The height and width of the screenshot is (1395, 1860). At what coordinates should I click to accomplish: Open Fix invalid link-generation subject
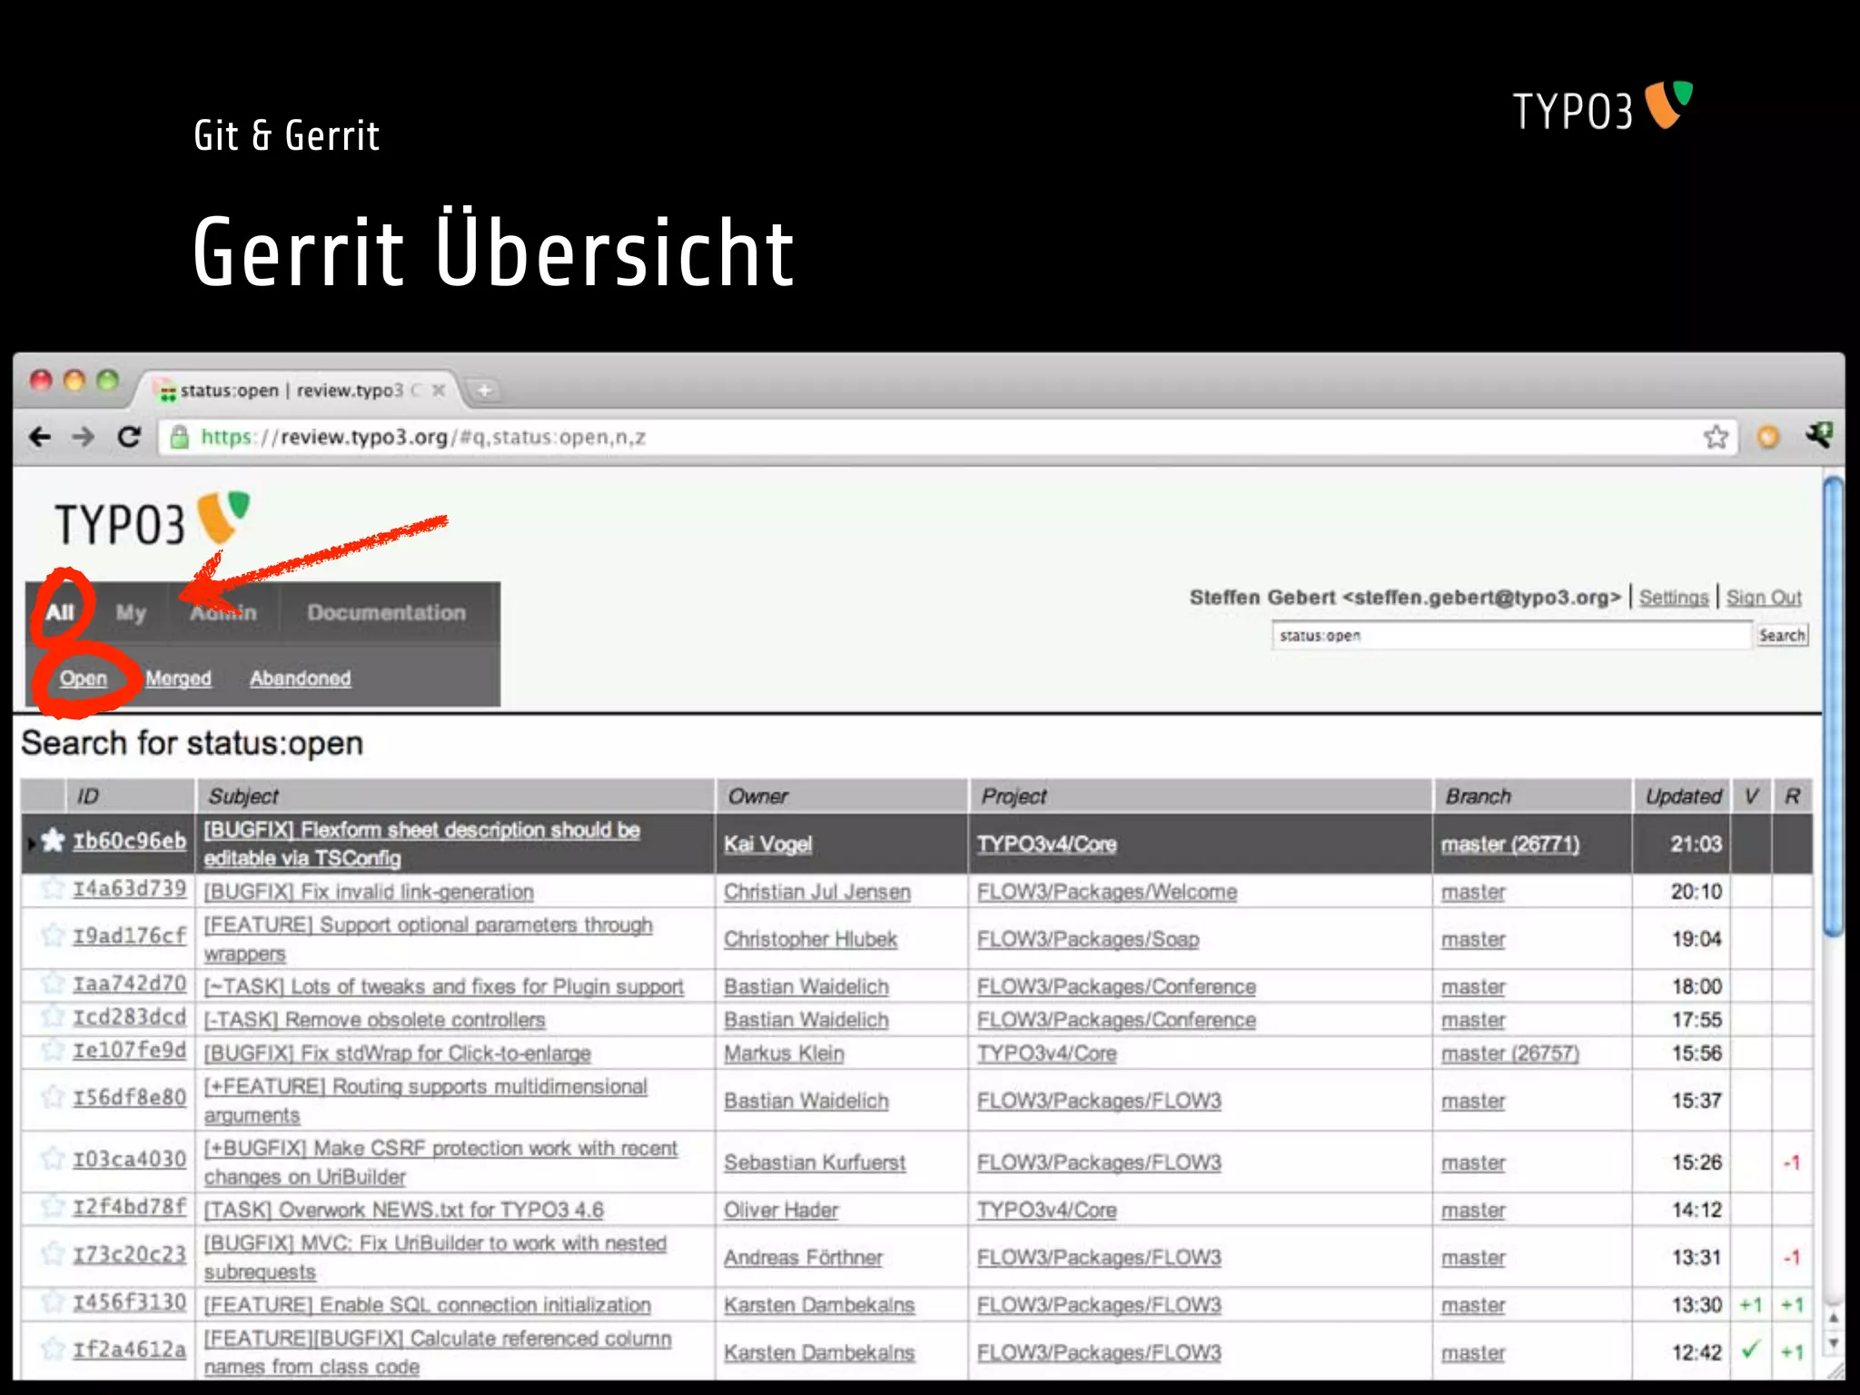pyautogui.click(x=369, y=892)
